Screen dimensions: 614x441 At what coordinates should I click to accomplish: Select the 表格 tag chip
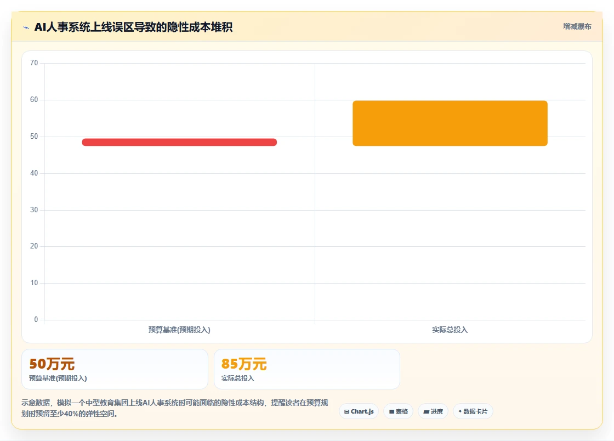click(398, 411)
